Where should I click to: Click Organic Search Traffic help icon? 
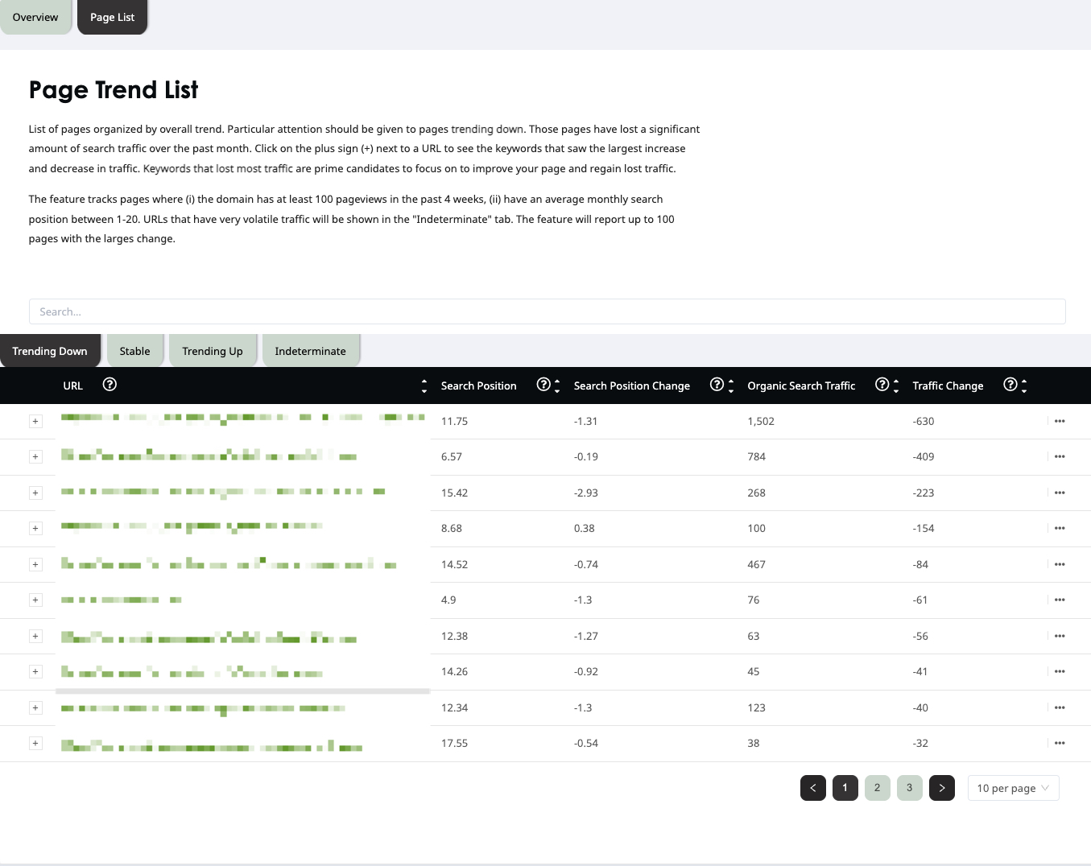[x=882, y=385]
